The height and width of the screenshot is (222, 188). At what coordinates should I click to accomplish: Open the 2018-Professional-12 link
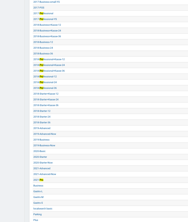(x=45, y=77)
